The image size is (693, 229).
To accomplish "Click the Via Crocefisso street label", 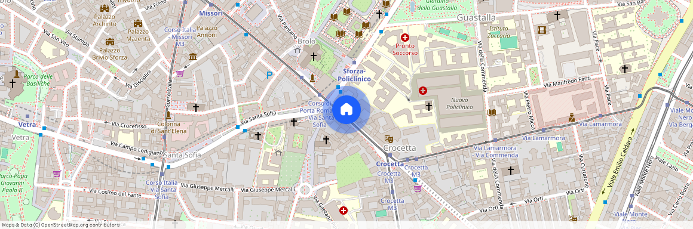I will (x=128, y=126).
